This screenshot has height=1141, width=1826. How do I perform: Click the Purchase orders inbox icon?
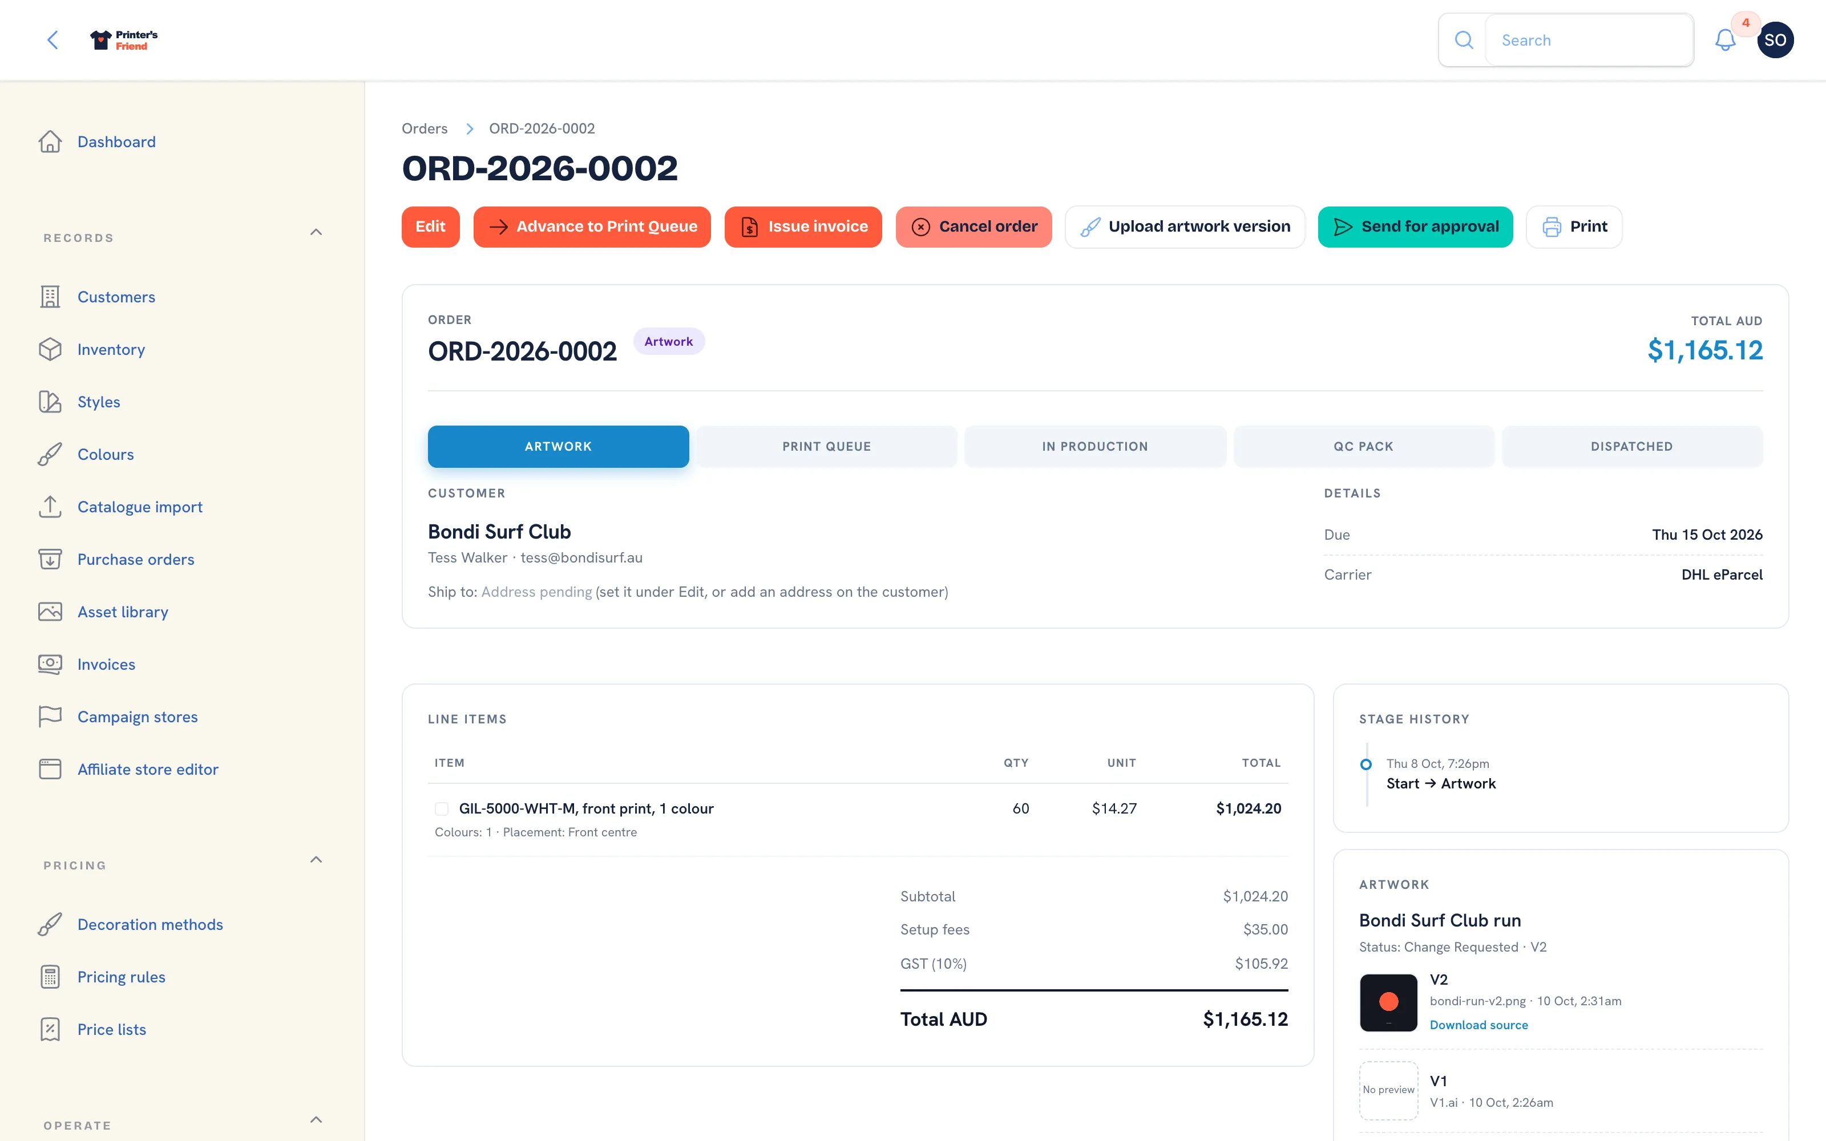coord(51,559)
